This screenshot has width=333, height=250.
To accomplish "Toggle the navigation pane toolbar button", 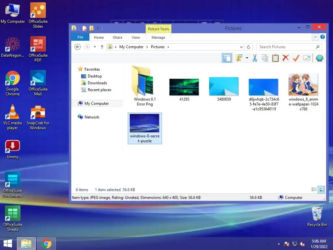I will point(227,58).
